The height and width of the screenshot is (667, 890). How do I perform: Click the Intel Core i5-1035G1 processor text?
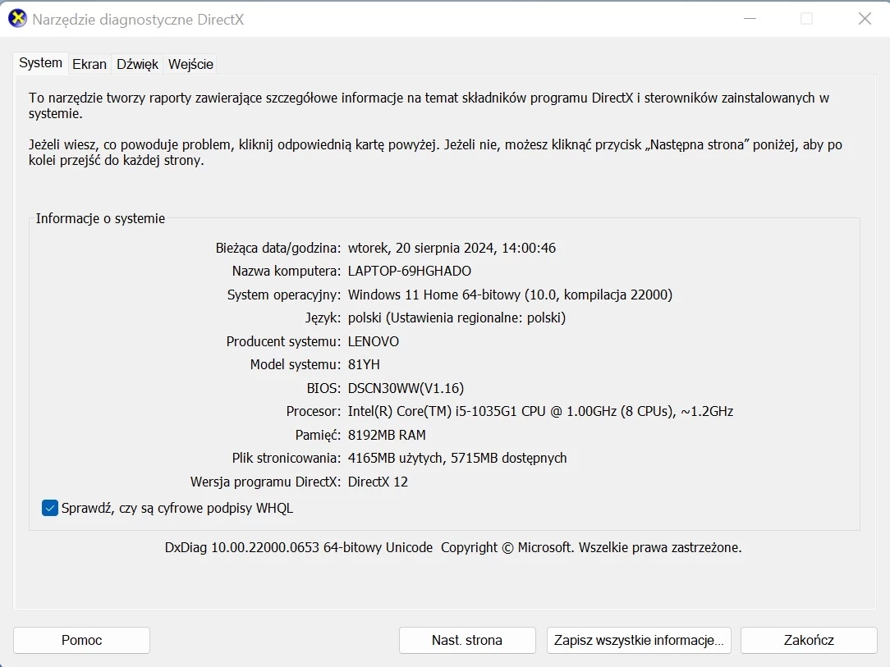[540, 411]
